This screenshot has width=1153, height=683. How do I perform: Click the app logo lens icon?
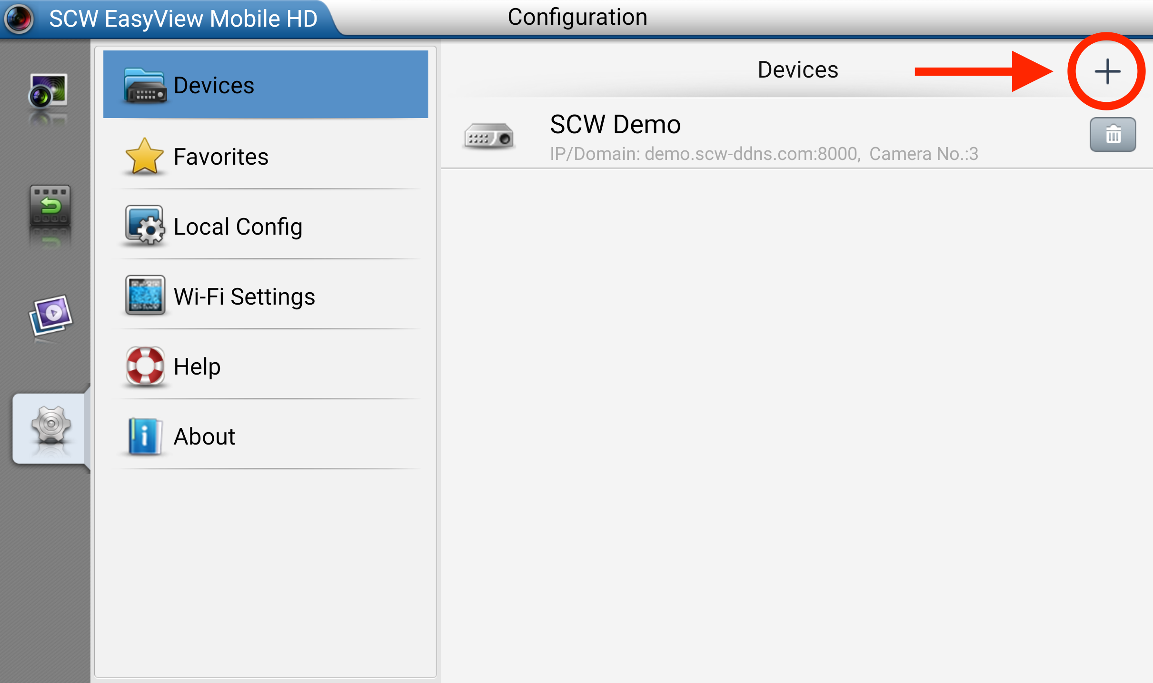(x=19, y=18)
